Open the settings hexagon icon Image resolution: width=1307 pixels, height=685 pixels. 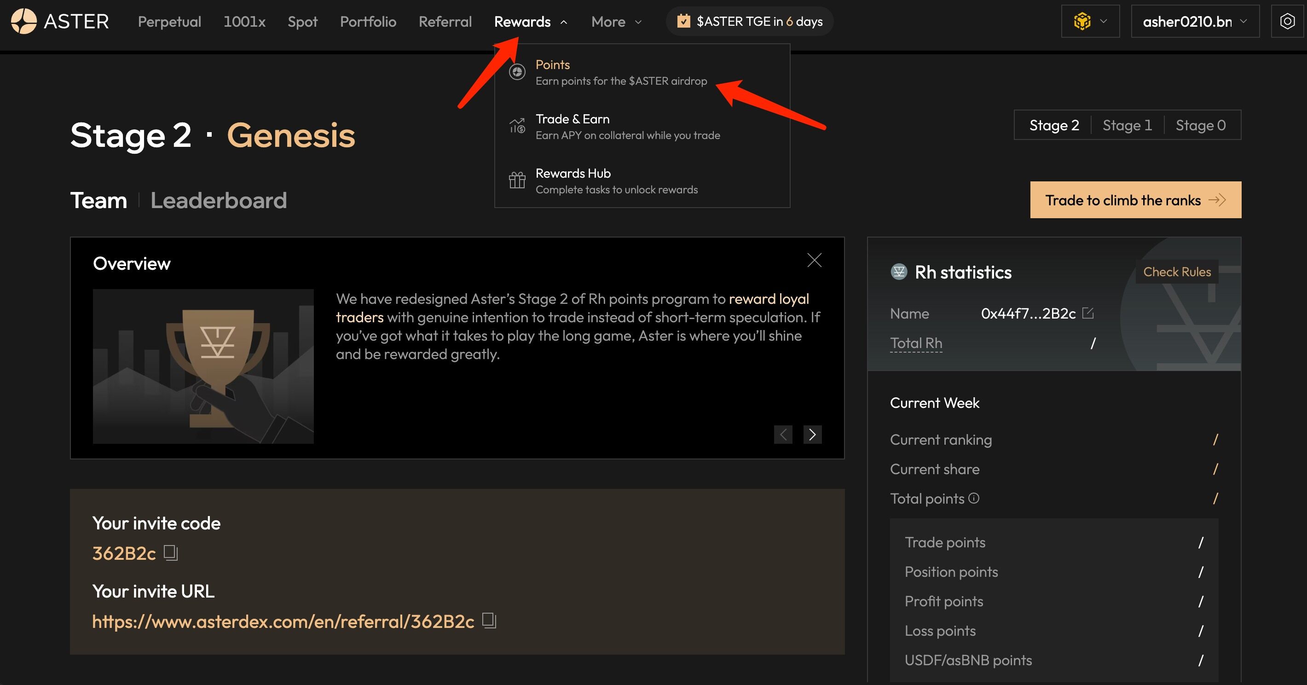[1287, 21]
